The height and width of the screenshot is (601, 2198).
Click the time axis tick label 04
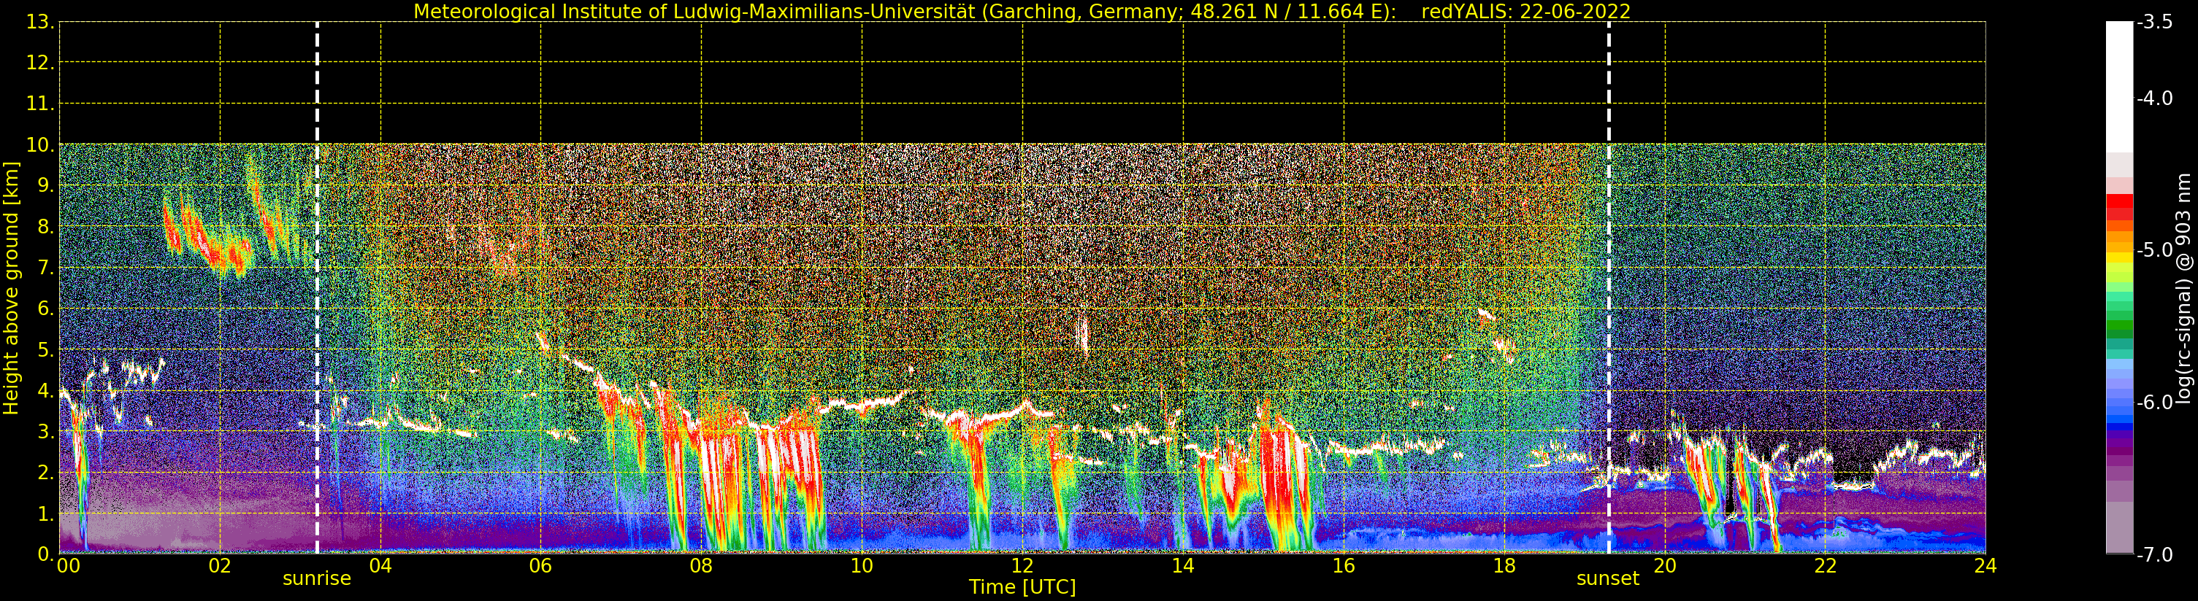tap(380, 565)
